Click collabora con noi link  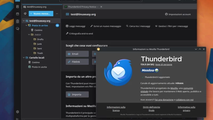coord(185,100)
